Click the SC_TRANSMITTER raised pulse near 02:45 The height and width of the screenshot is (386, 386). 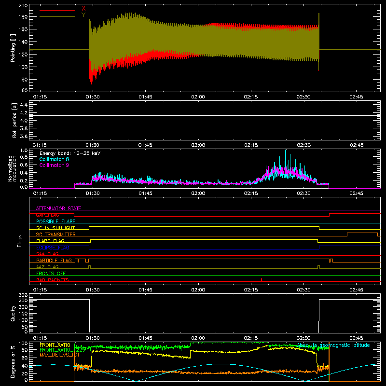click(362, 234)
